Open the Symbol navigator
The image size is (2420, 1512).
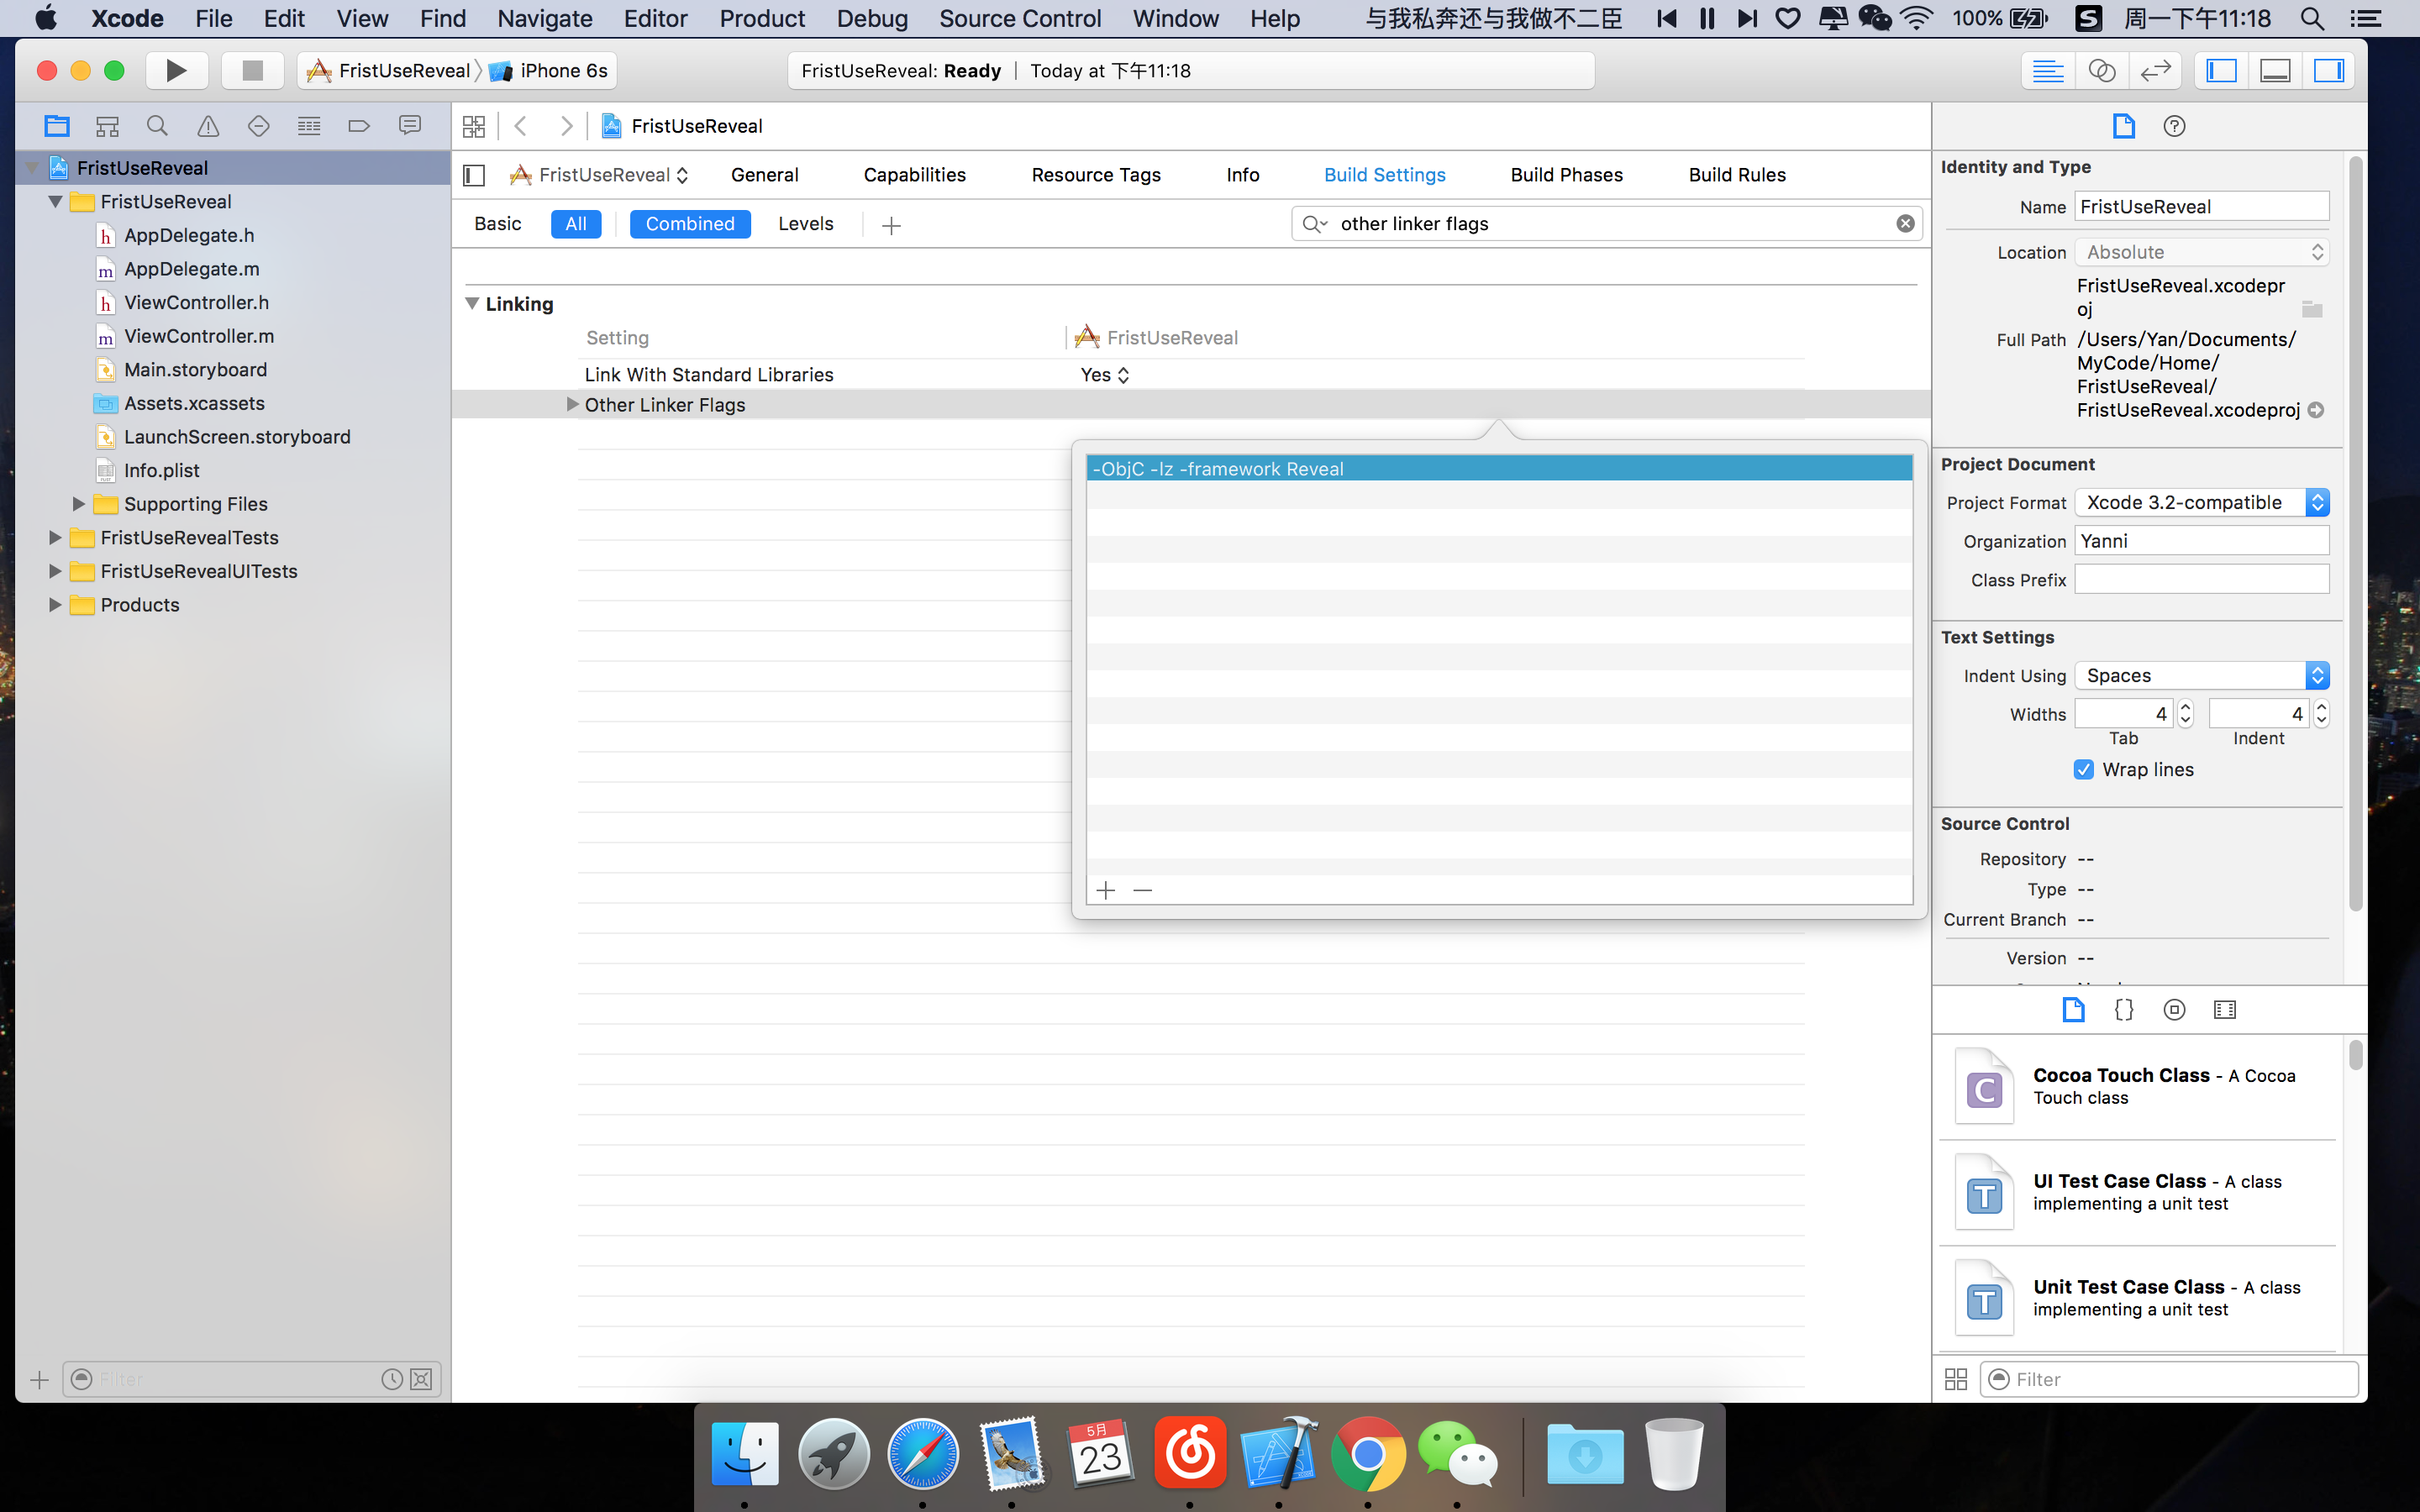[x=107, y=126]
